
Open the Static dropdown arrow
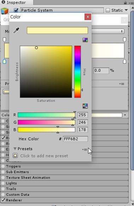(x=126, y=10)
